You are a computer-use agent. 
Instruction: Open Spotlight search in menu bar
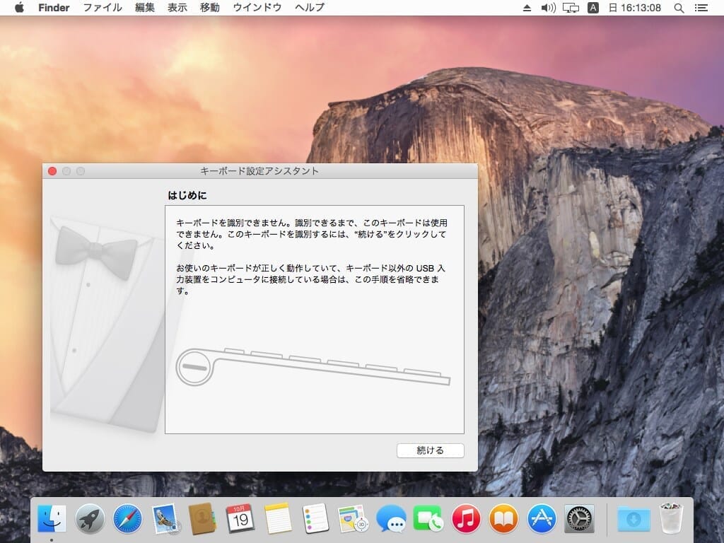click(x=679, y=8)
